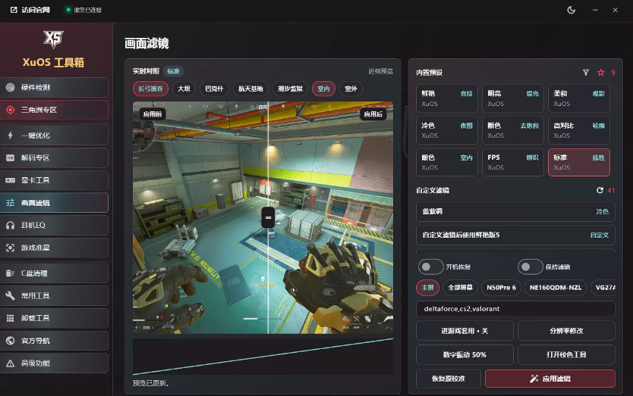Click the 分辨率修改 button
This screenshot has height=396, width=633.
(x=566, y=331)
